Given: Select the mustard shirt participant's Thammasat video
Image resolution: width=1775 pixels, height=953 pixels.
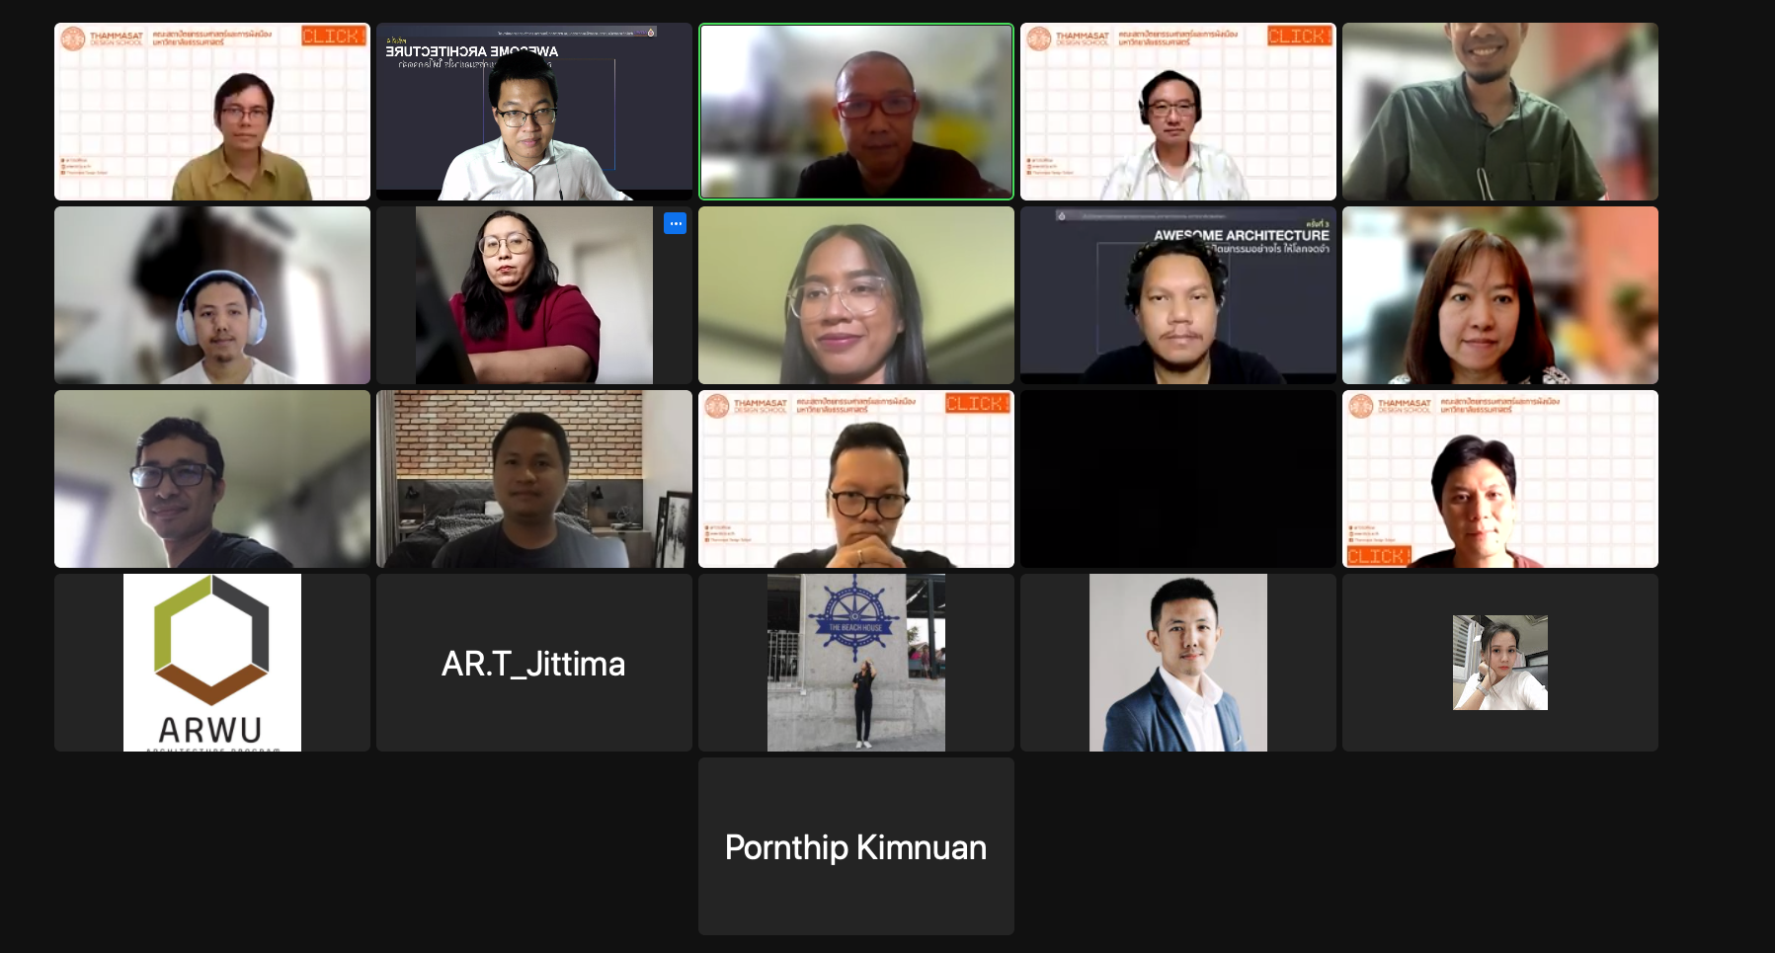Looking at the screenshot, I should tap(212, 112).
